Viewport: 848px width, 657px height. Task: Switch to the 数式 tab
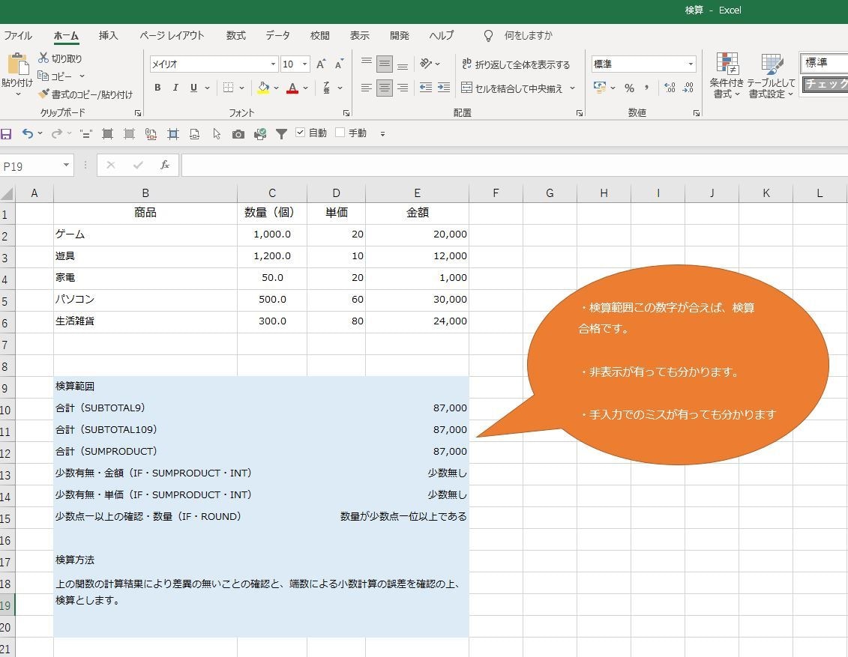[235, 36]
